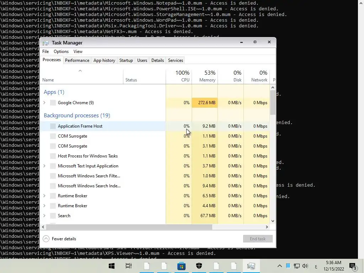Image resolution: width=364 pixels, height=273 pixels.
Task: Open the Options menu
Action: coord(61,52)
